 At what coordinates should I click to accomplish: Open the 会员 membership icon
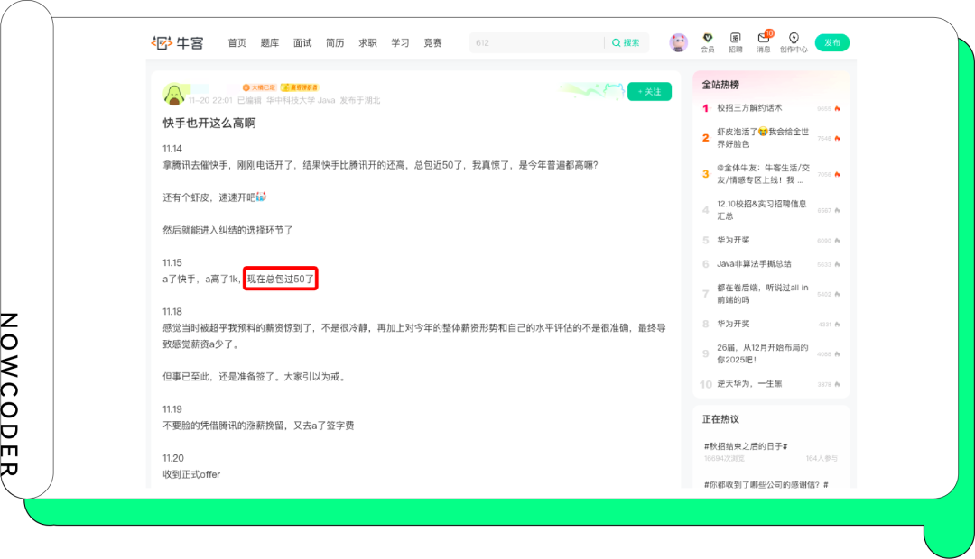tap(707, 41)
